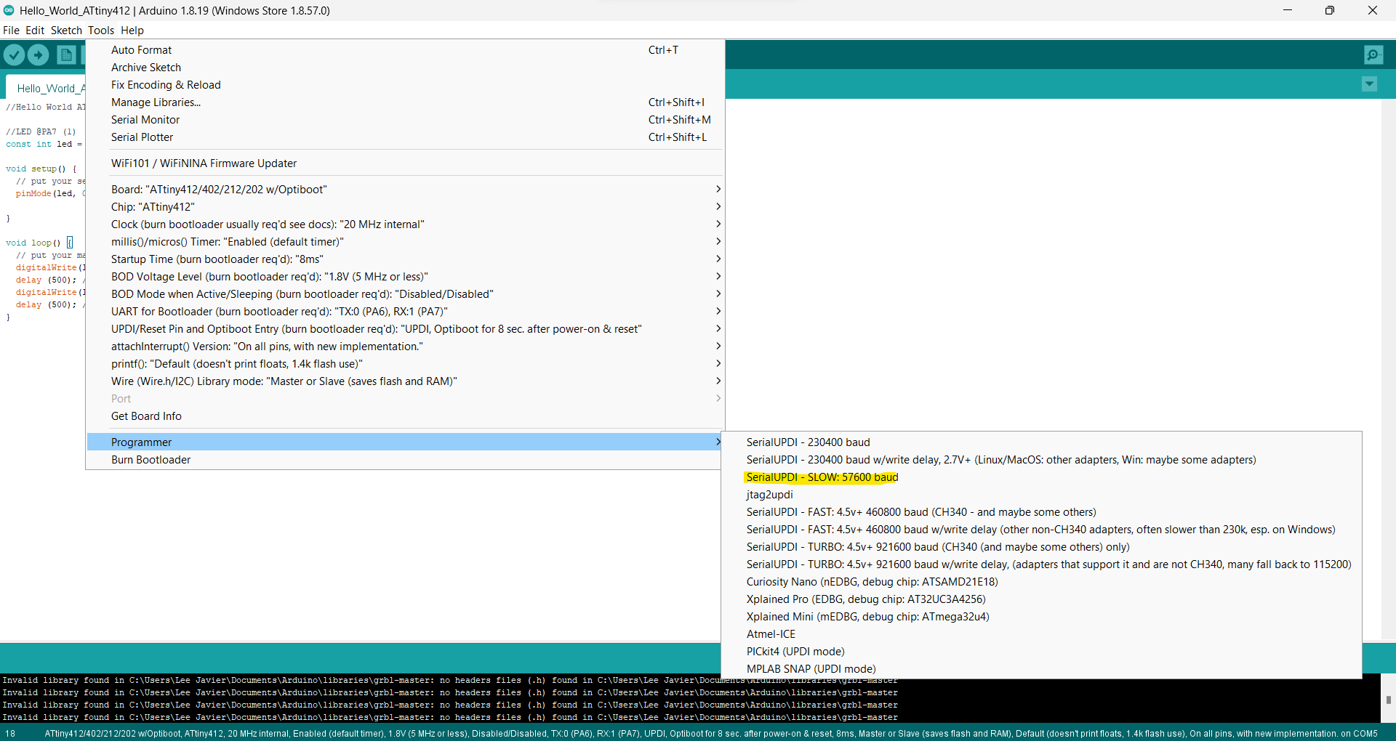Viewport: 1396px width, 741px height.
Task: Choose MPLAB SNAP (UPDI mode)
Action: [1041, 669]
